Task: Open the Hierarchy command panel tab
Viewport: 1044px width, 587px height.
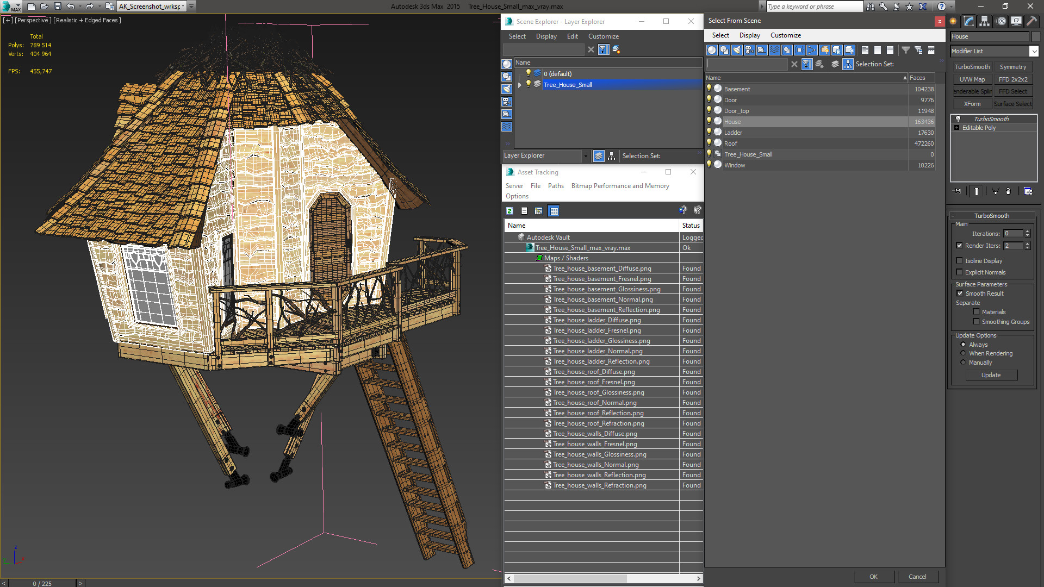Action: (x=985, y=21)
